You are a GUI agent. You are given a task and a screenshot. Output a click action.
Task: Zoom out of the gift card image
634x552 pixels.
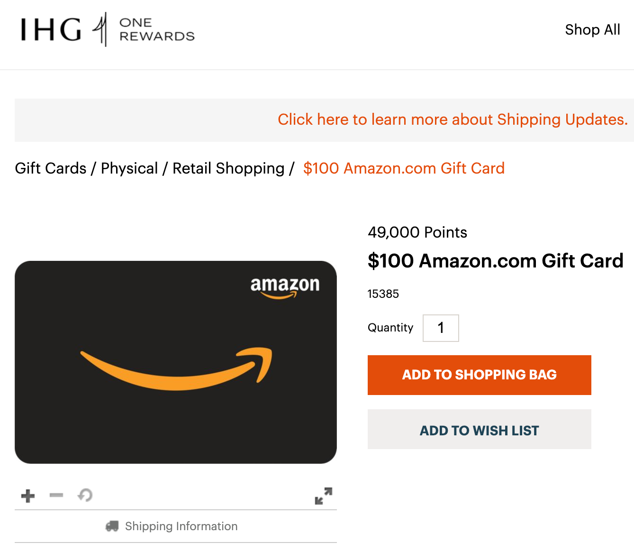(56, 496)
